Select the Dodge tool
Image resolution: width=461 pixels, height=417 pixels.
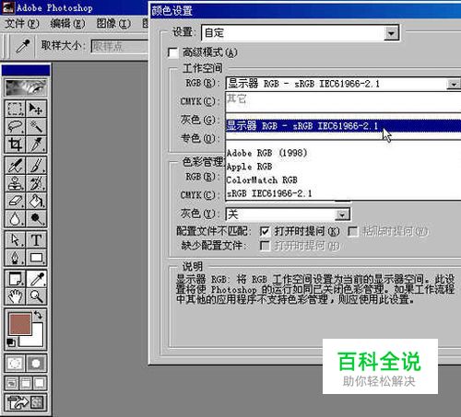[x=36, y=218]
